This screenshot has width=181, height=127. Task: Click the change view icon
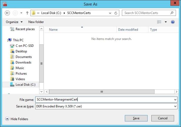pos(159,22)
